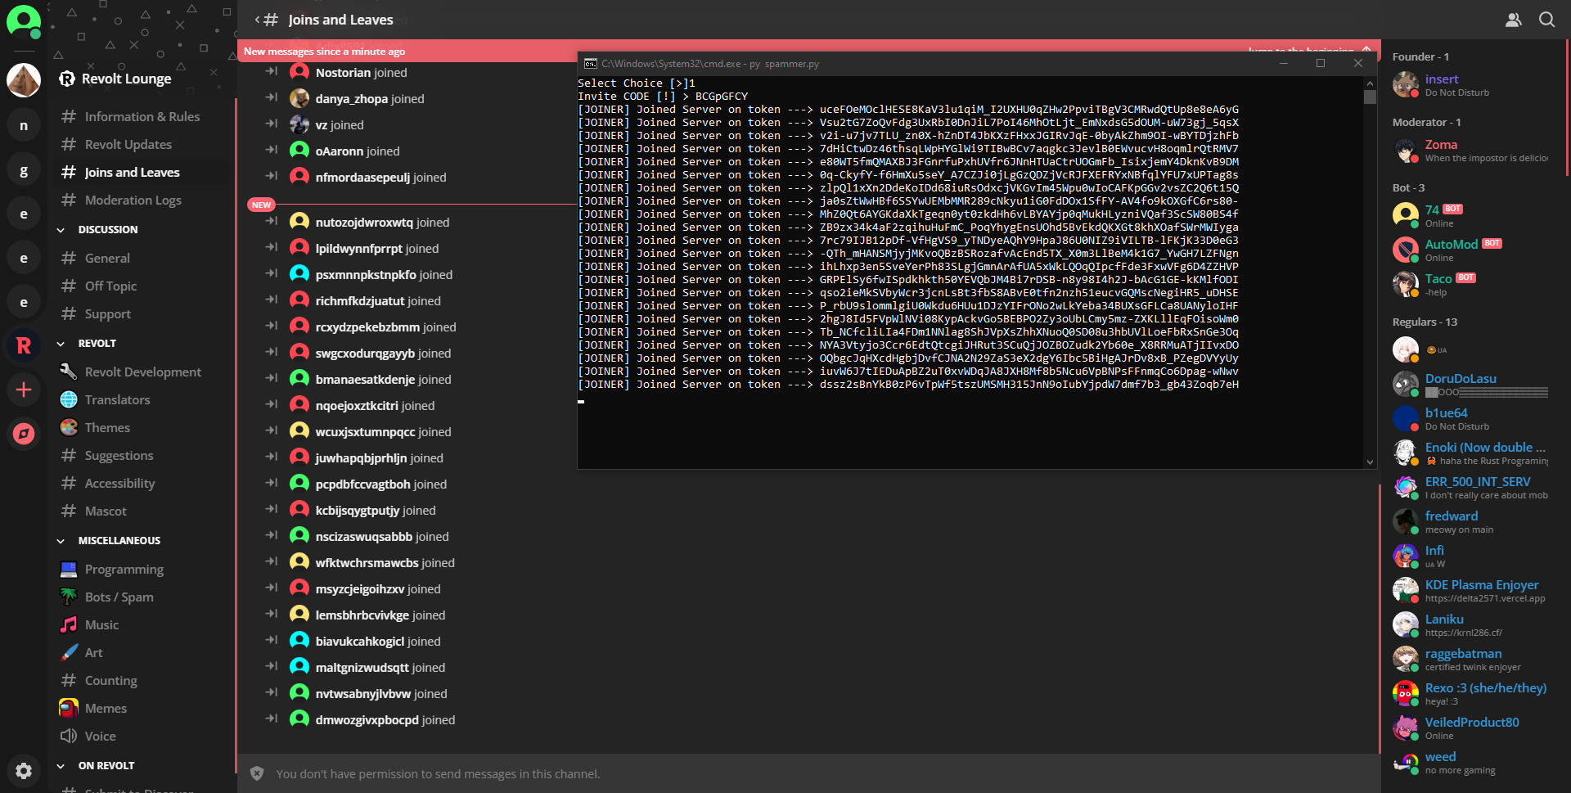Click New messages since a minute ago banner
1571x793 pixels.
(324, 51)
